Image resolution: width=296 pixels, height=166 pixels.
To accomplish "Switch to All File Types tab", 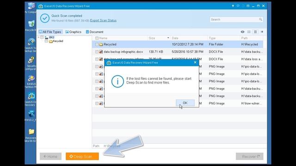I will (50, 32).
